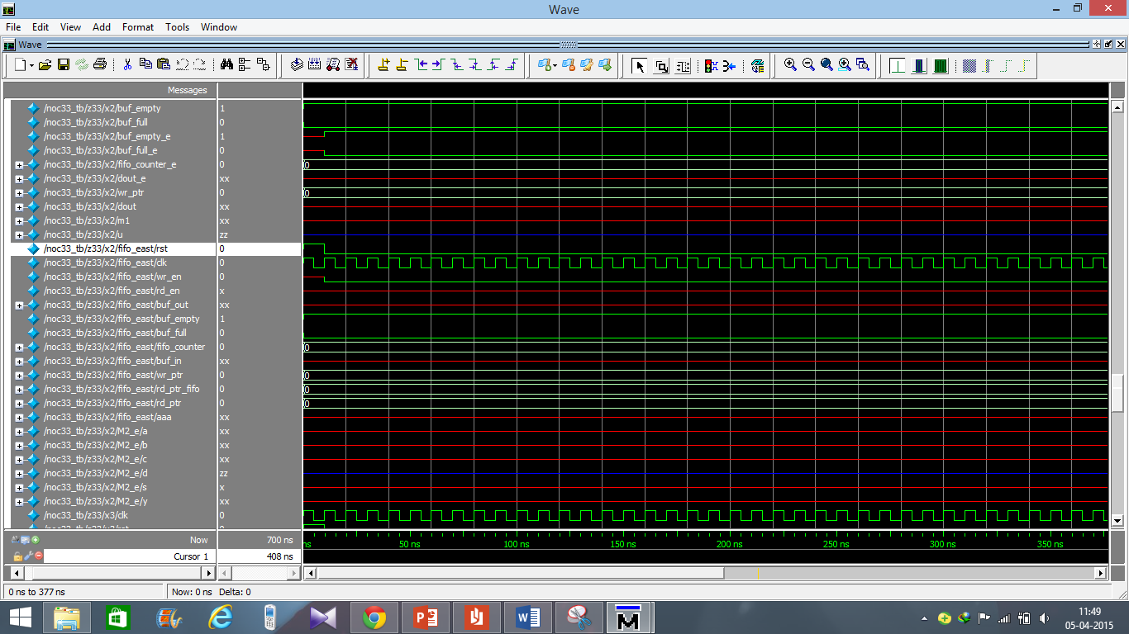
Task: Click Find Previous Rising Edge icon
Action: point(494,64)
